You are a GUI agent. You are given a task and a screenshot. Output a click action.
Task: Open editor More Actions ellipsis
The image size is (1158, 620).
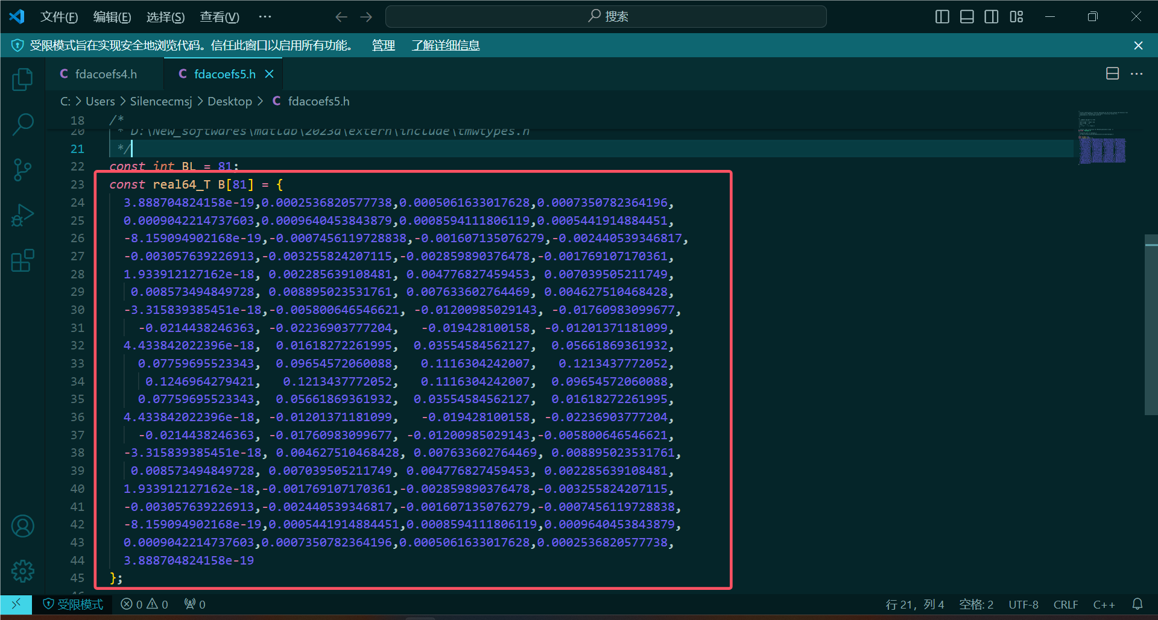1137,74
